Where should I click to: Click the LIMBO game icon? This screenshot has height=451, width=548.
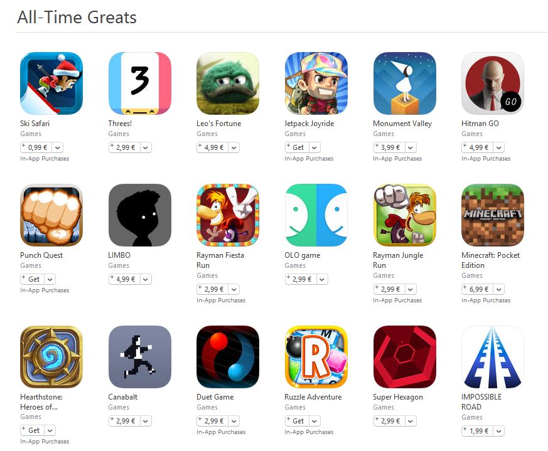point(140,215)
